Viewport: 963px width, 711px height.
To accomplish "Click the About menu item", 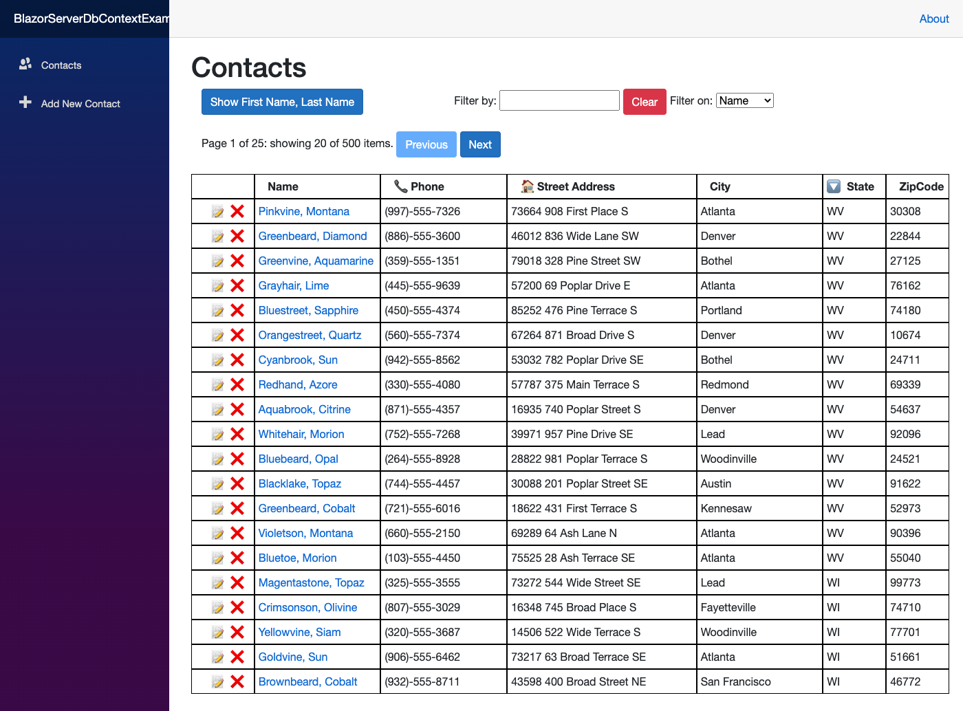I will tap(933, 19).
